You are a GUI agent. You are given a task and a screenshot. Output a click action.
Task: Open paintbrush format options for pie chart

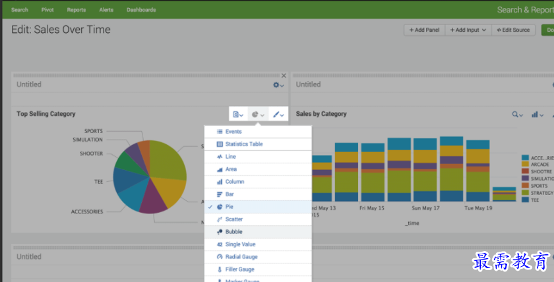pos(278,115)
